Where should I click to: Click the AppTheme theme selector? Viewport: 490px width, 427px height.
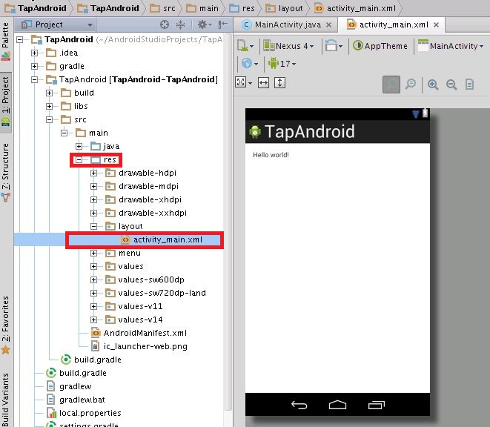click(380, 46)
